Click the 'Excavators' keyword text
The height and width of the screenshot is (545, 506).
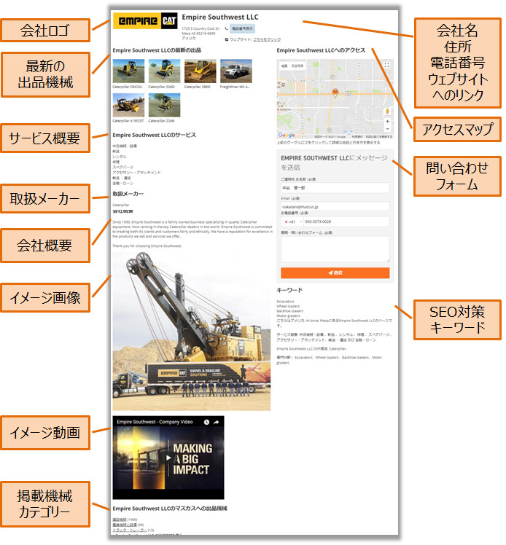coord(285,302)
